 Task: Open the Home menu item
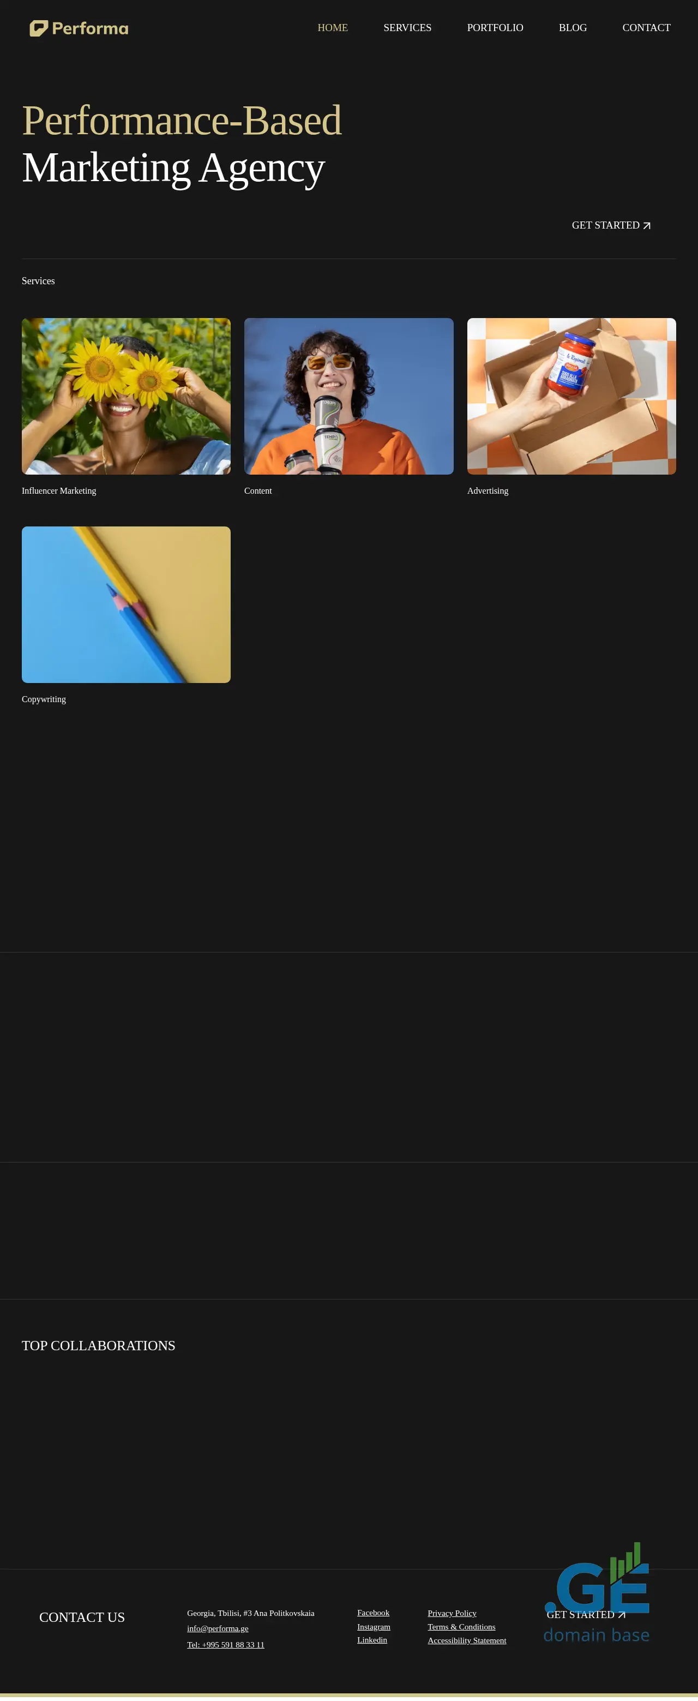pyautogui.click(x=332, y=28)
